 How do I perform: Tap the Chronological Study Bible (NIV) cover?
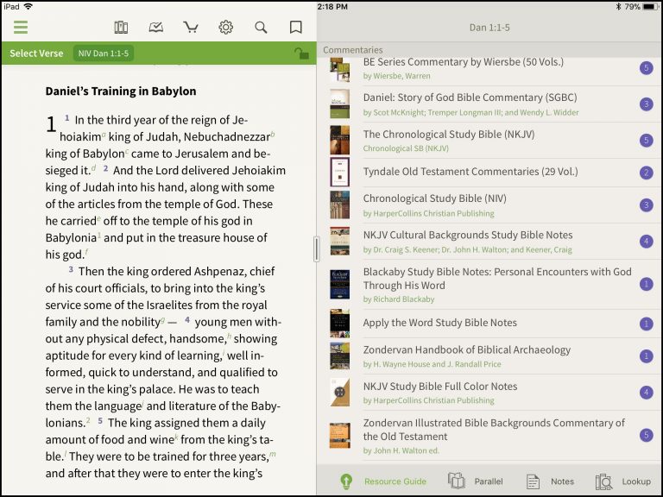pyautogui.click(x=339, y=205)
